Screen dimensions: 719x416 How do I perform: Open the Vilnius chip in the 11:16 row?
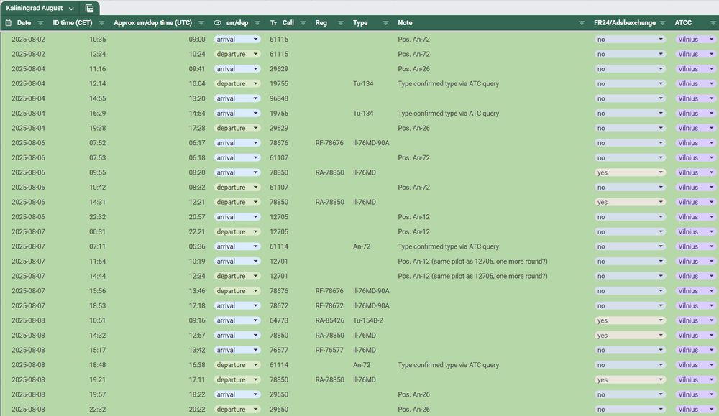[x=695, y=69]
